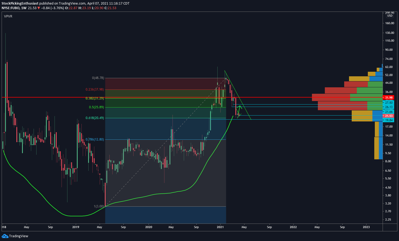Click the 9.50 price axis label
This screenshot has width=399, height=241.
point(388,153)
